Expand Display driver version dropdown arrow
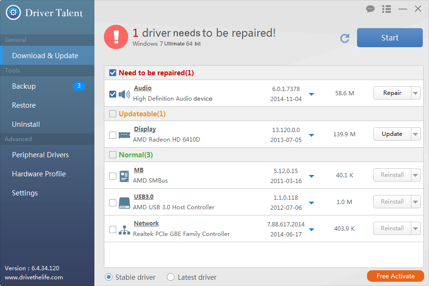 pyautogui.click(x=311, y=135)
